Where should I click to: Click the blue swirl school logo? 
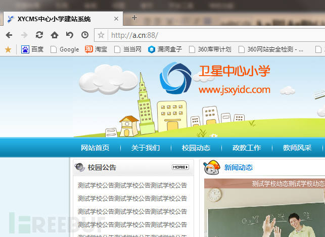pos(175,78)
